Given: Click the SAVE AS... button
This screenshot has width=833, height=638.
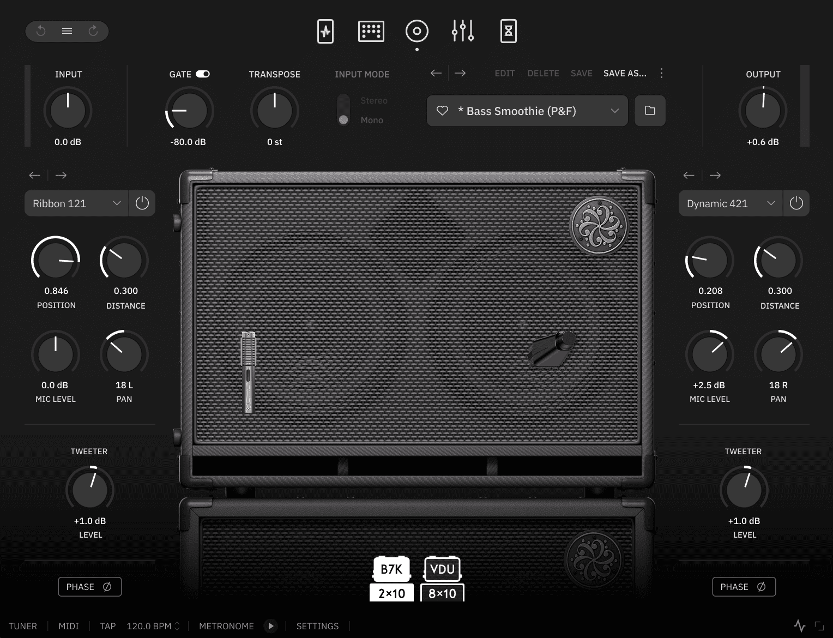Looking at the screenshot, I should 625,73.
